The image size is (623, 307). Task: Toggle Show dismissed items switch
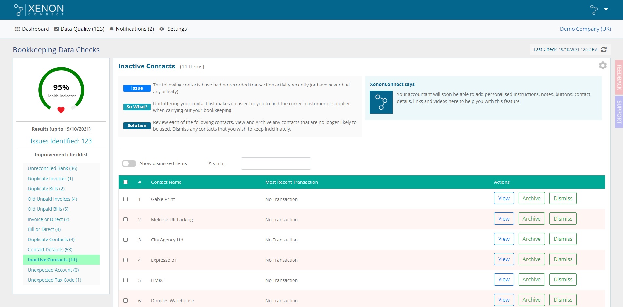click(x=129, y=163)
